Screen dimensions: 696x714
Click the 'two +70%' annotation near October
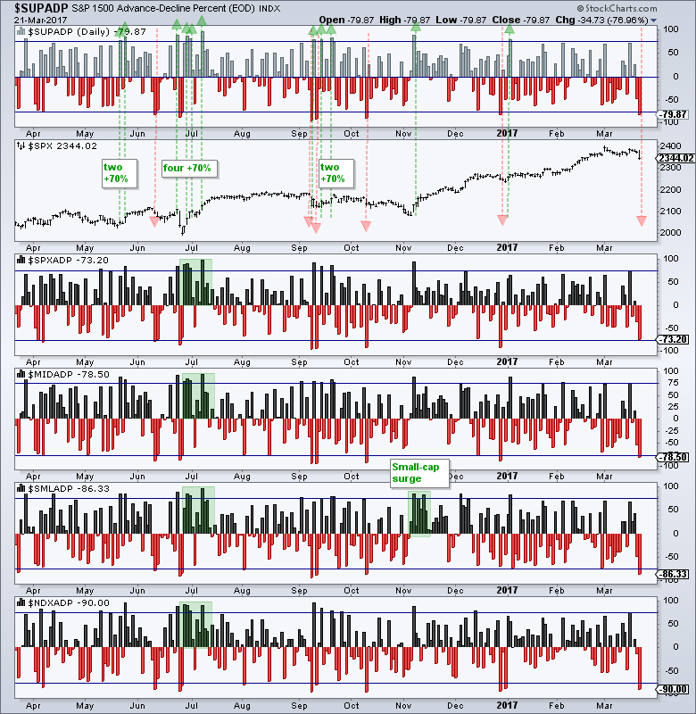pos(336,173)
